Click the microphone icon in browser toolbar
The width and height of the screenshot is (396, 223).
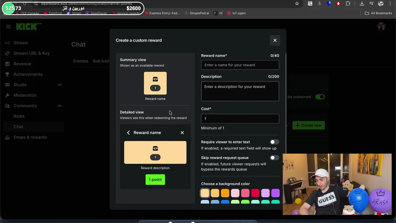pos(319,3)
